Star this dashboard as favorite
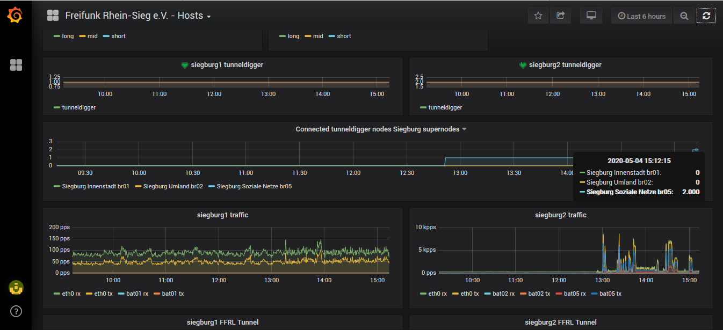Viewport: 723px width, 330px height. (538, 16)
